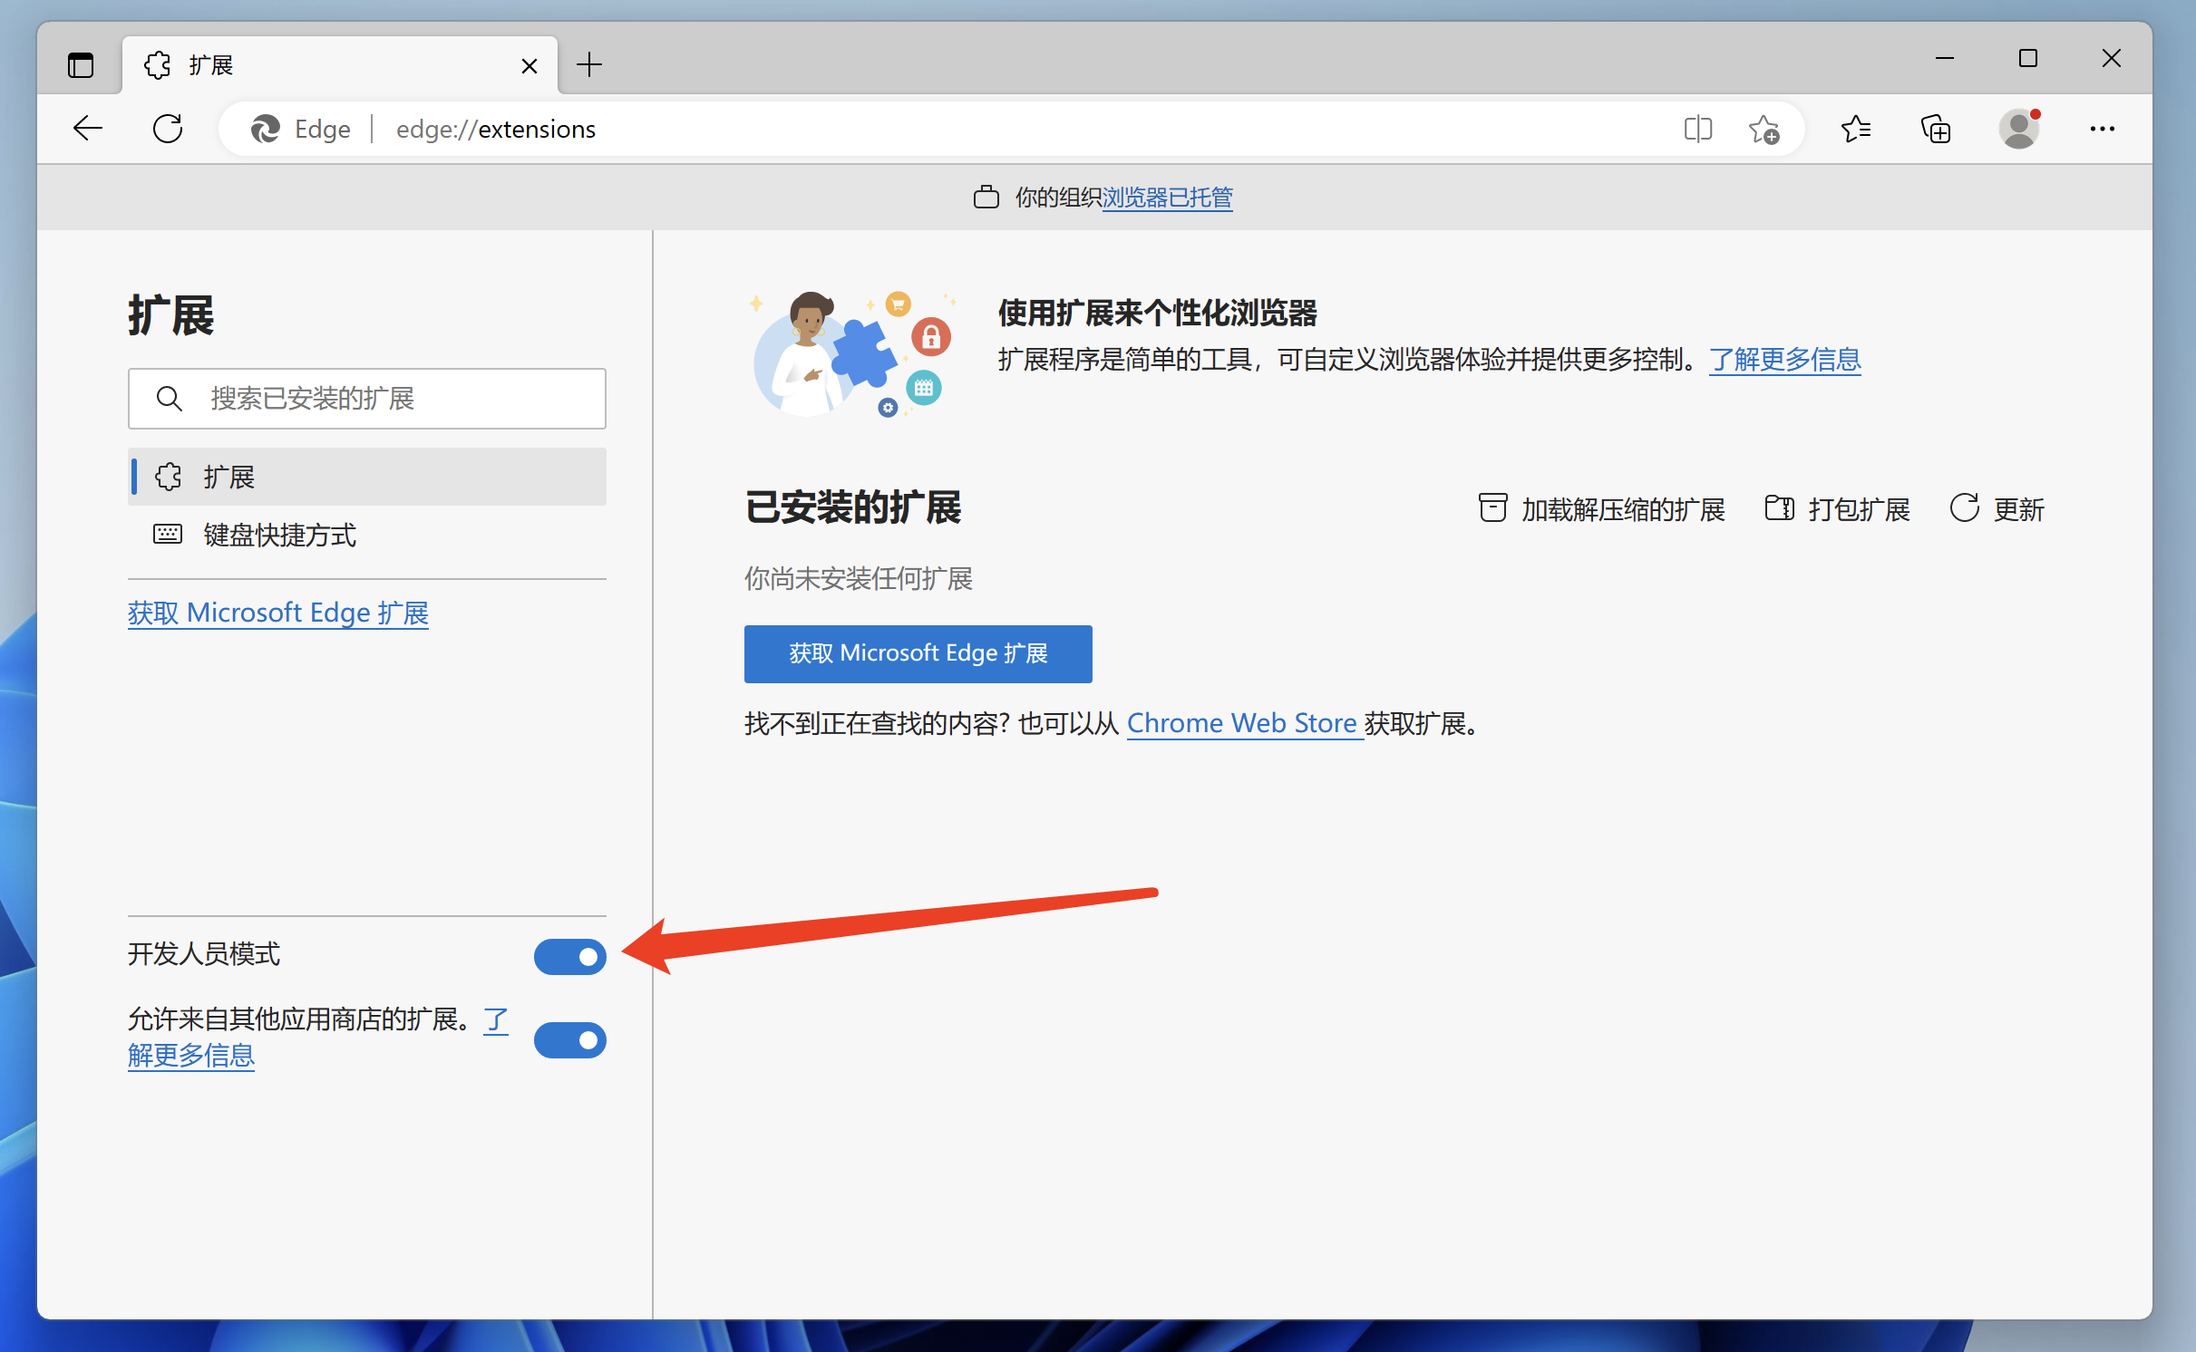The image size is (2196, 1352).
Task: Open the Collections panel
Action: click(x=1936, y=129)
